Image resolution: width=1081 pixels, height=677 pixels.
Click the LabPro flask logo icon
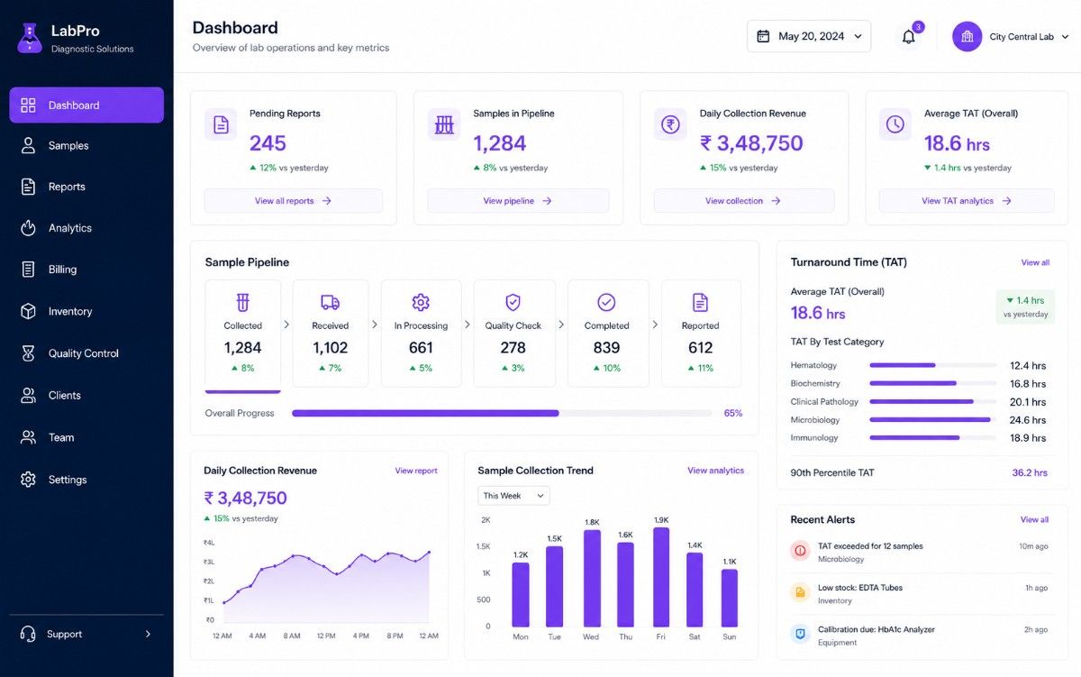pos(30,37)
